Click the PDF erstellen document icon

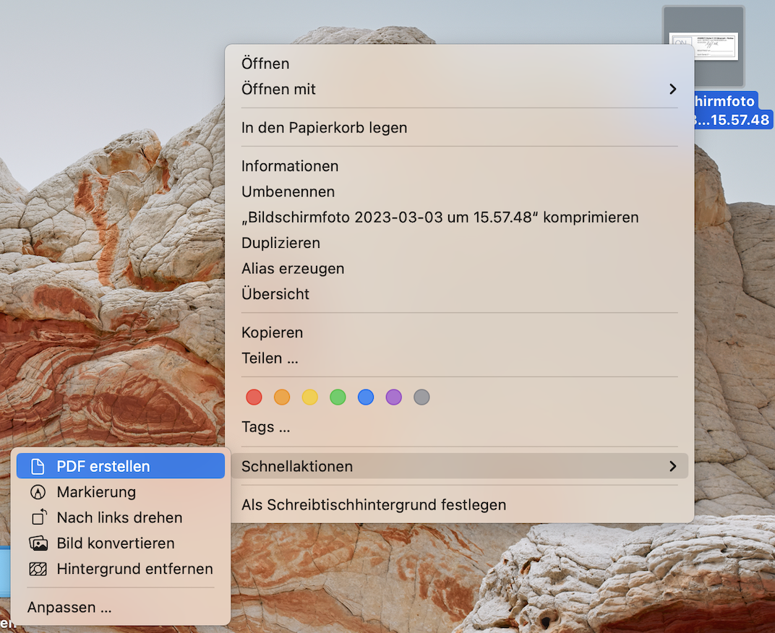pyautogui.click(x=38, y=467)
